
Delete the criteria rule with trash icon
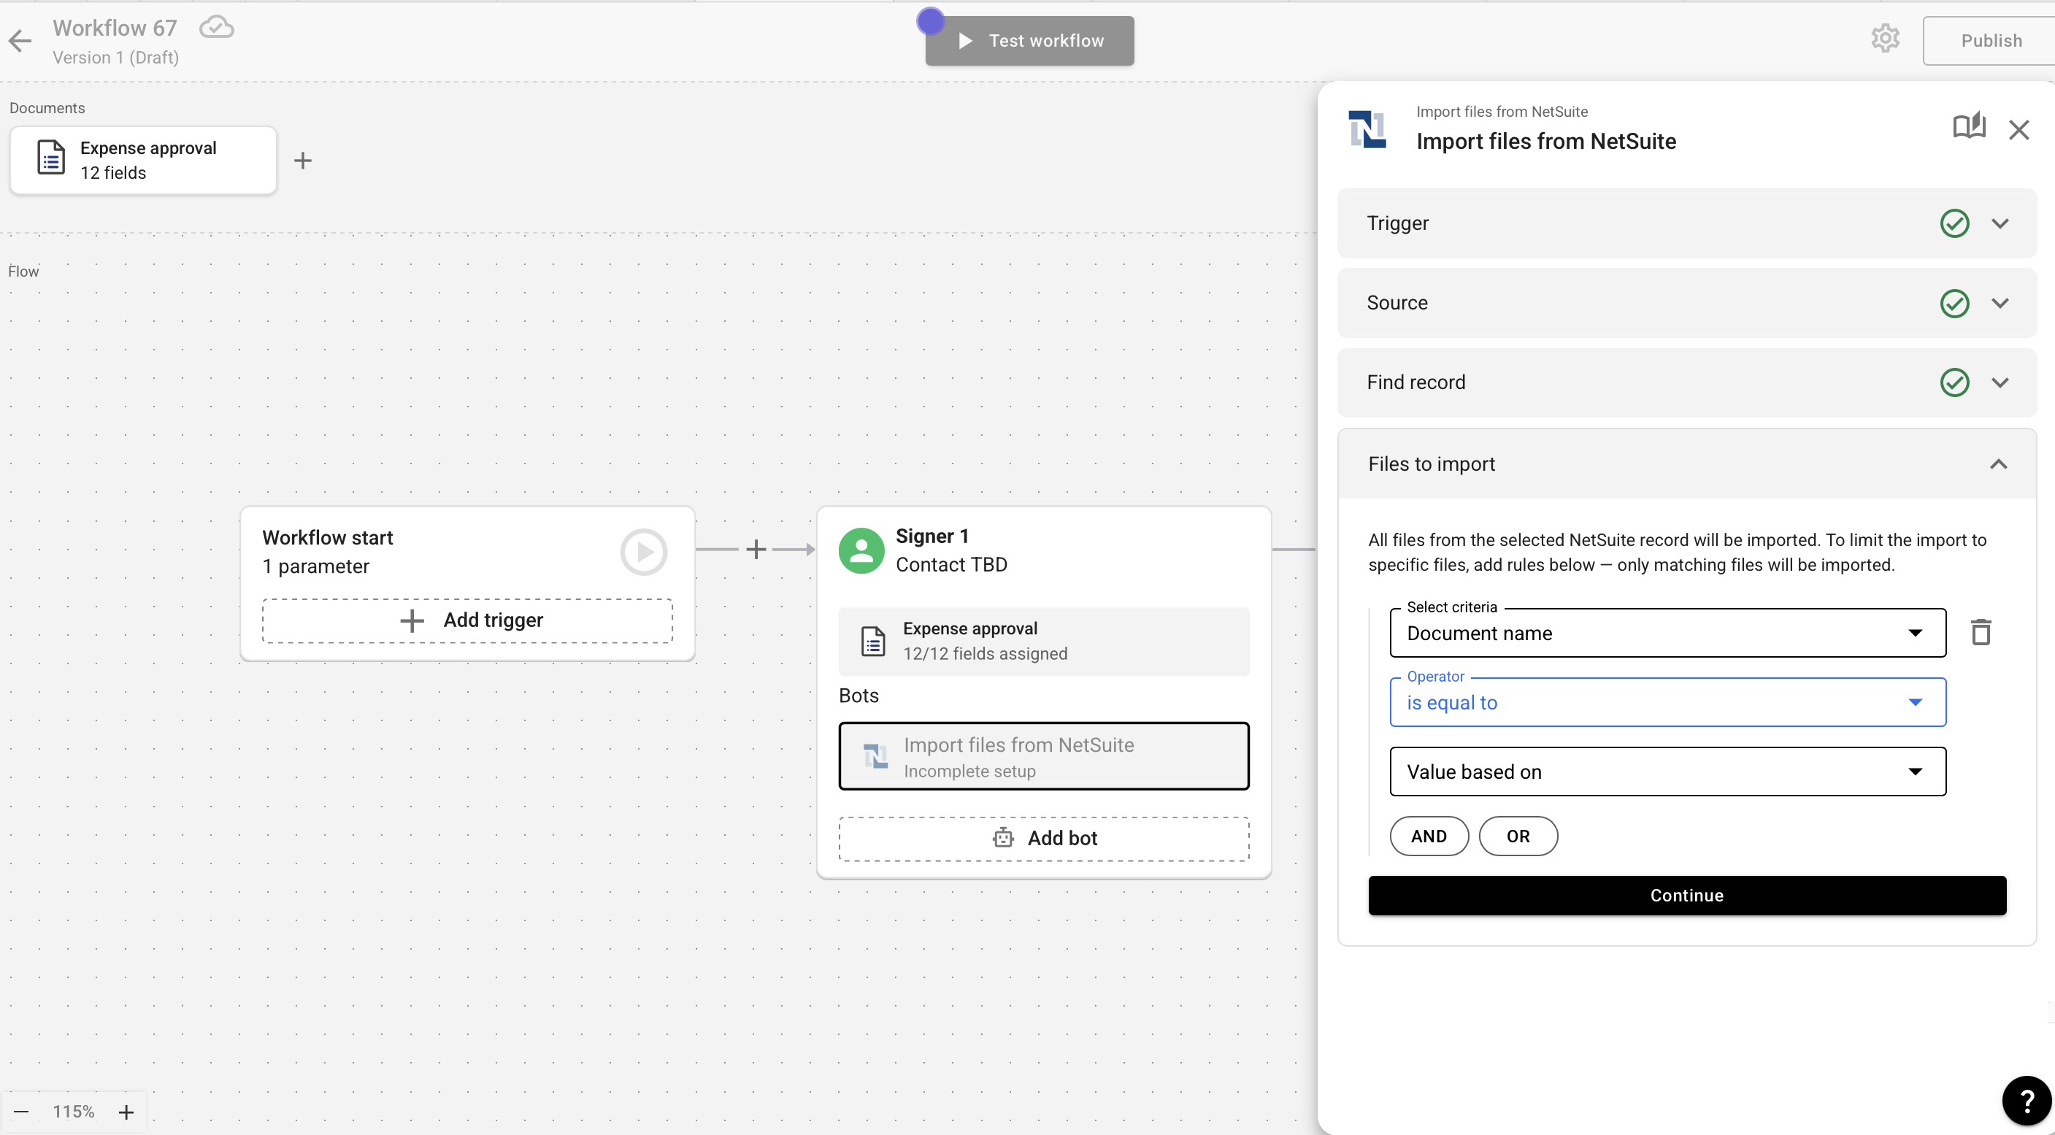[1981, 633]
